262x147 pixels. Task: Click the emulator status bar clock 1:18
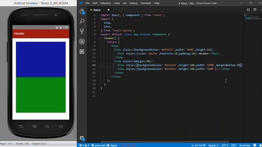coord(65,27)
